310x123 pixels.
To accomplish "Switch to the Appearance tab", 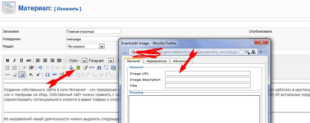I will [157, 61].
